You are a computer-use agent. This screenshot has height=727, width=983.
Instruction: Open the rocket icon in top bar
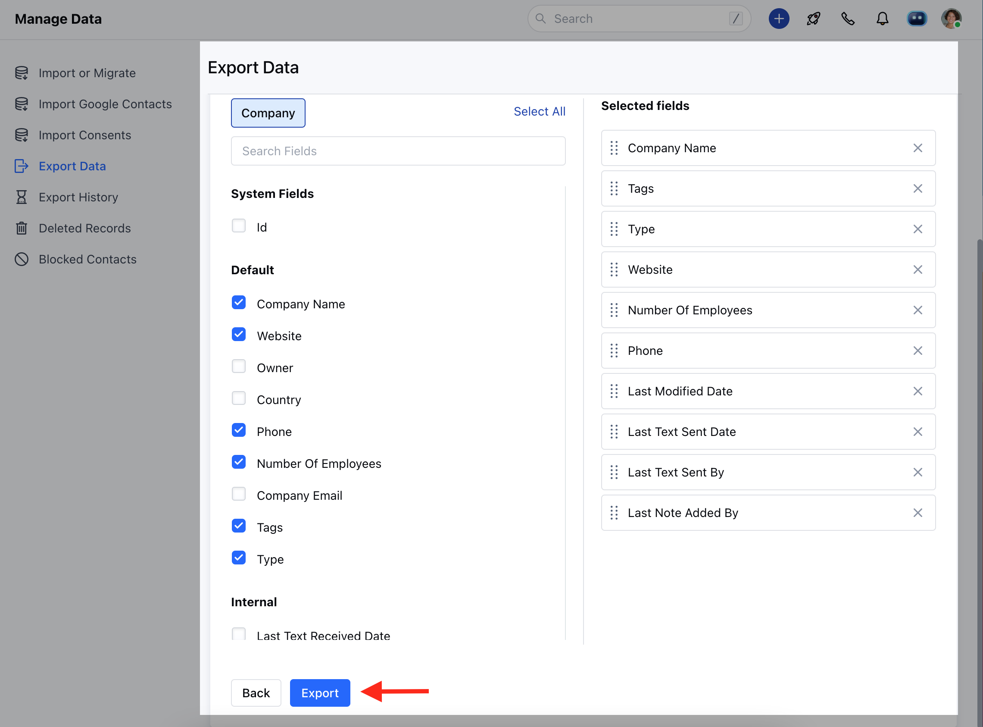[813, 19]
